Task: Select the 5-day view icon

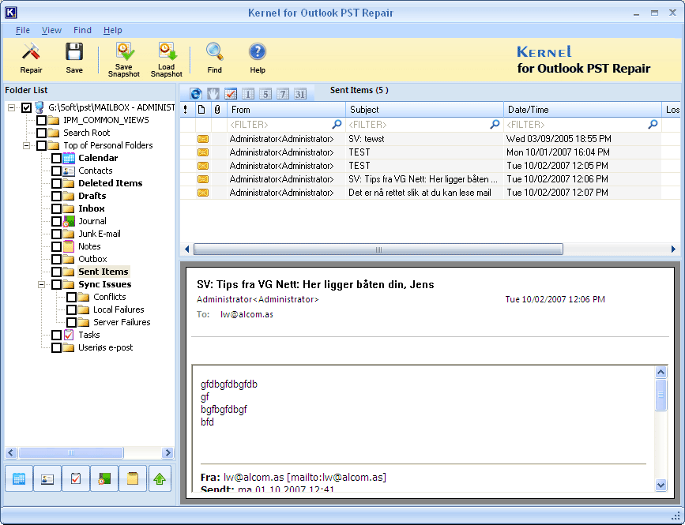Action: pos(265,93)
